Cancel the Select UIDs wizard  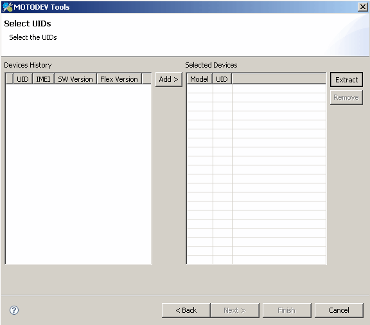[339, 310]
